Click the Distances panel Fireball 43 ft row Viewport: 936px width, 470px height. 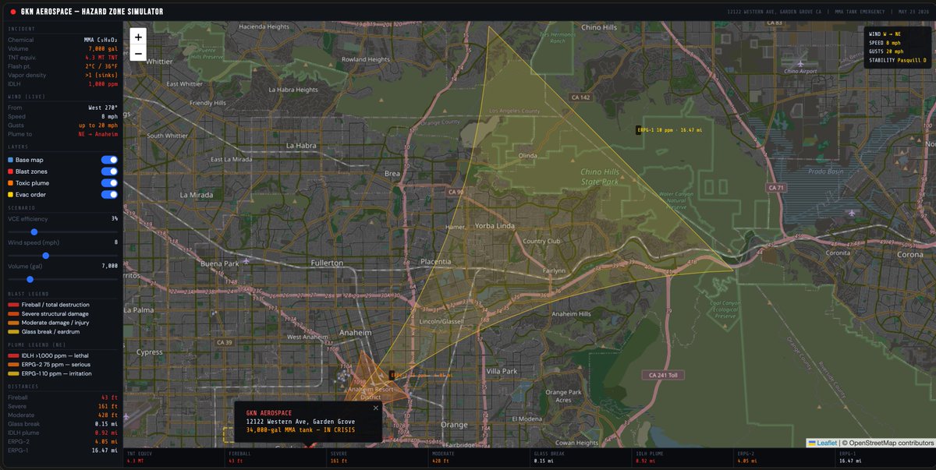[62, 398]
